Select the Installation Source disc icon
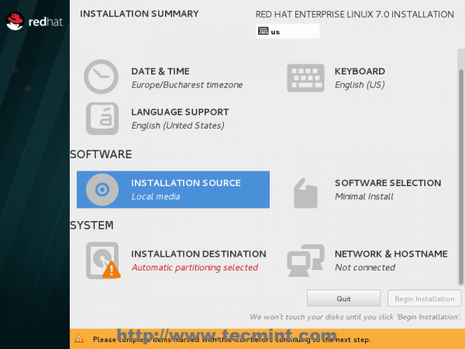The width and height of the screenshot is (465, 349). [102, 189]
